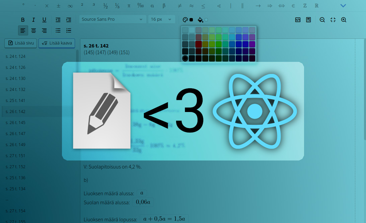Click the text V: Suolapitoisuus on 4,2 %.

(x=113, y=167)
